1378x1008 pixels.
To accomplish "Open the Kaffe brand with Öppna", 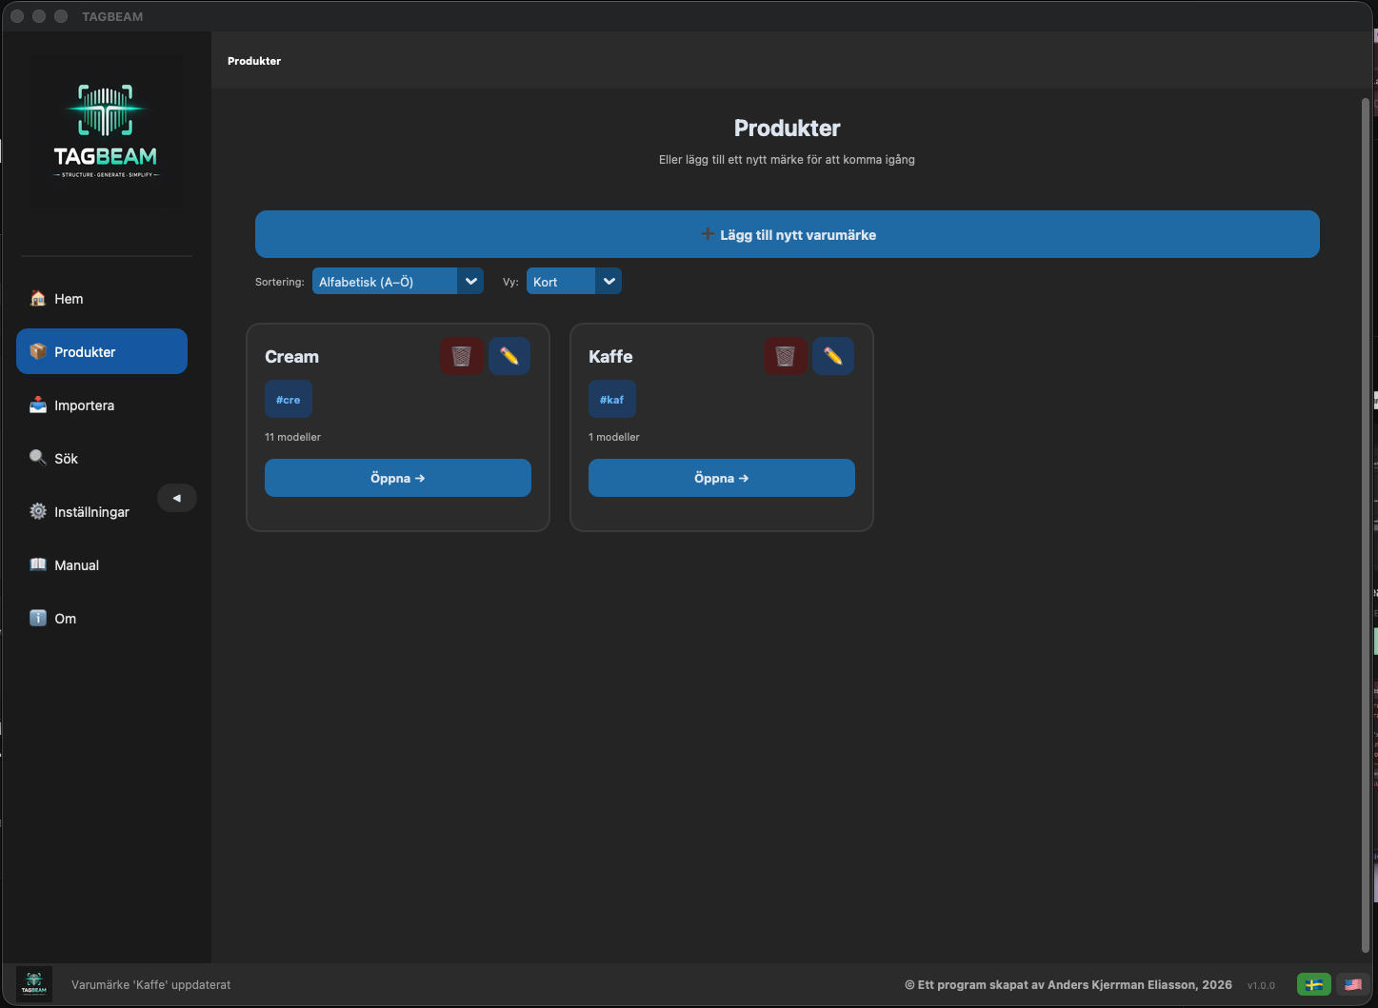I will coord(722,478).
